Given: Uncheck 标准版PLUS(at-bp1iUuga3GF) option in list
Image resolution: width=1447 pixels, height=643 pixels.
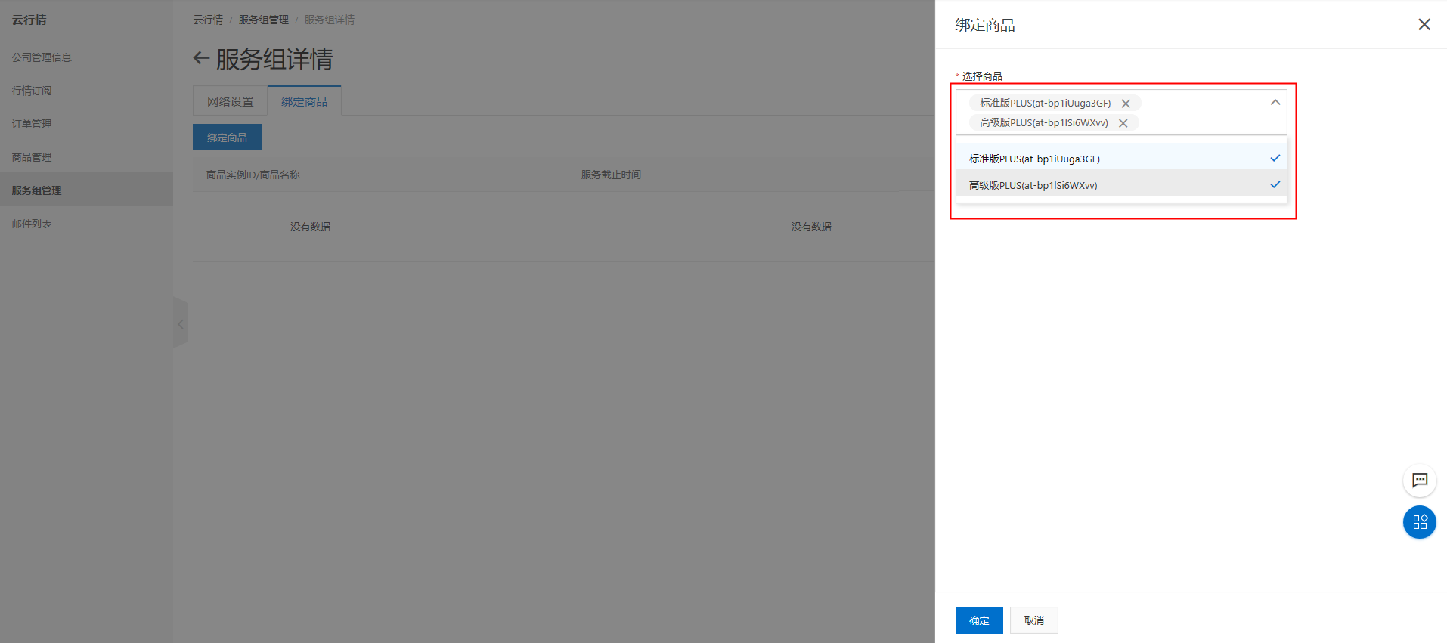Looking at the screenshot, I should pos(1121,158).
